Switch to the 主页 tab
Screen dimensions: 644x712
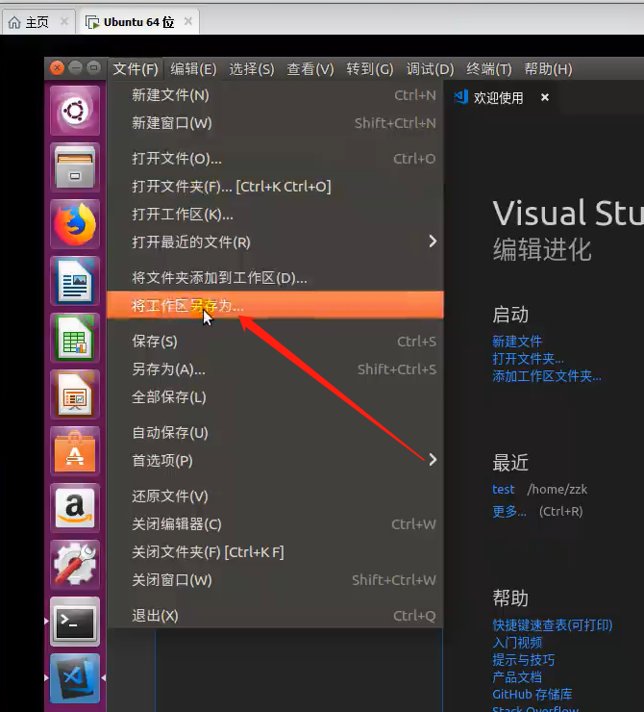click(x=37, y=22)
